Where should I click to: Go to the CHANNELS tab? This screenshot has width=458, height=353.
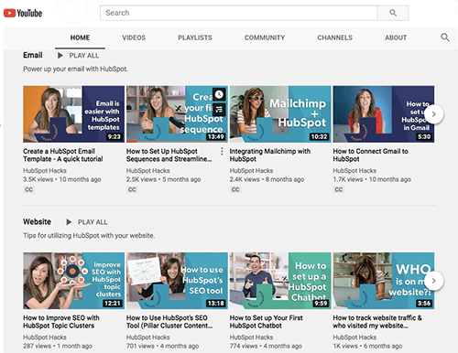coord(334,37)
